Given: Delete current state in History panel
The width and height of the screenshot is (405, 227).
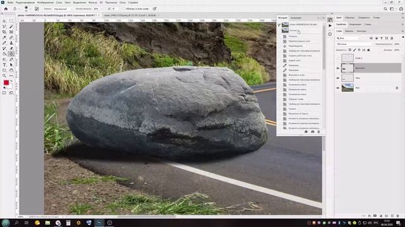Looking at the screenshot, I should pyautogui.click(x=318, y=132).
